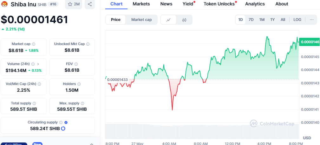
Task: Open the Chart tab
Action: click(116, 4)
